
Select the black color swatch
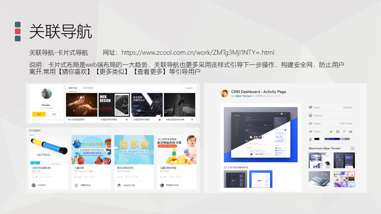click(317, 139)
